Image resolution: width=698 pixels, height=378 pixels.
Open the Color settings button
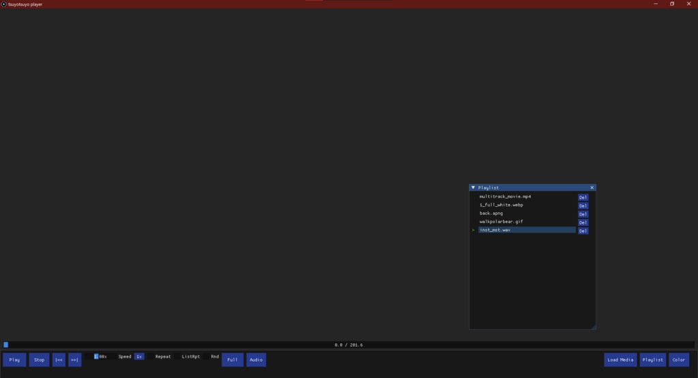click(679, 360)
